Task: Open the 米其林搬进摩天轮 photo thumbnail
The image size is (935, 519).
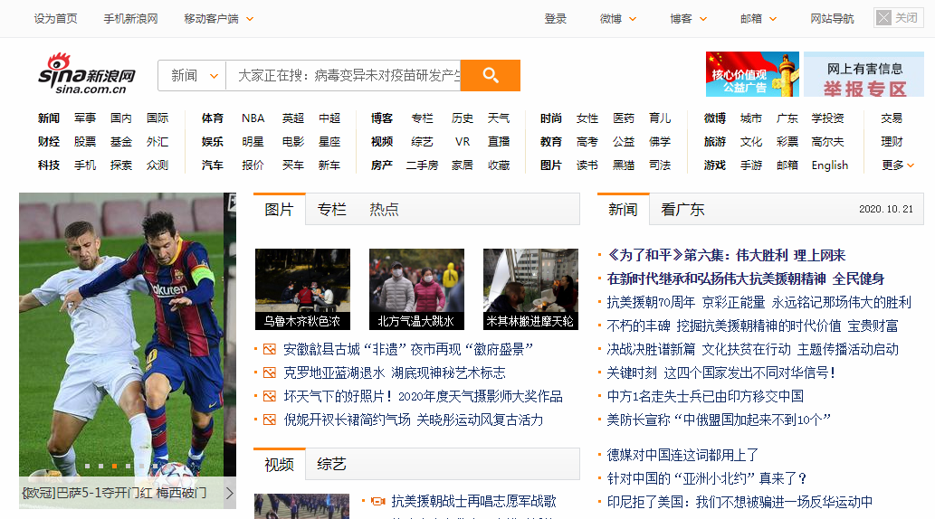Action: [x=530, y=289]
